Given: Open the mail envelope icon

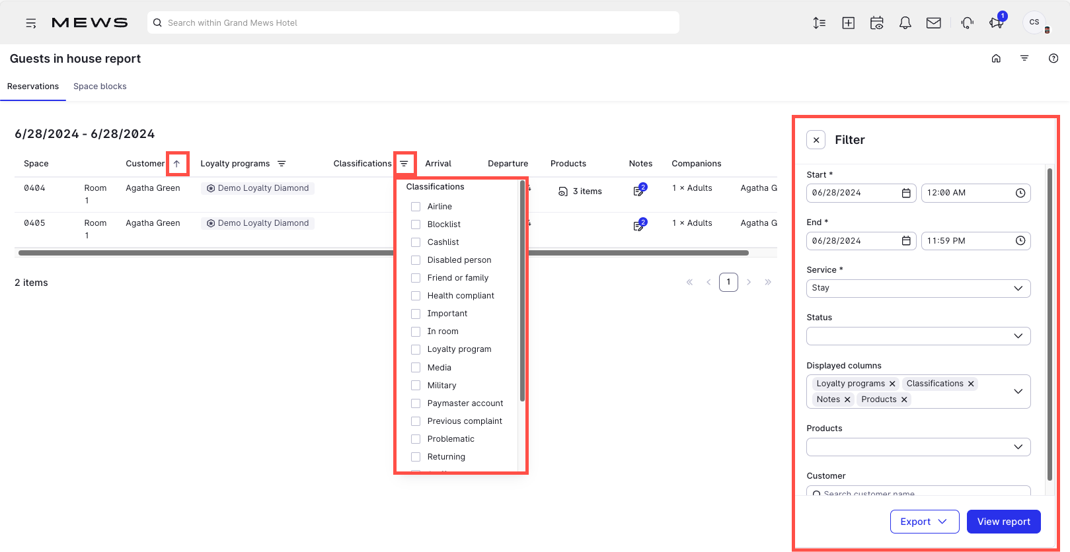Looking at the screenshot, I should click(933, 23).
